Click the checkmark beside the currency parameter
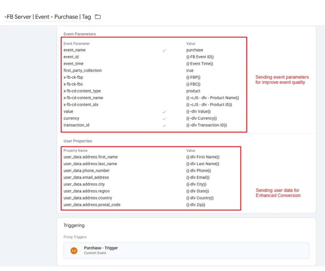Viewport: 325px width, 271px height. pos(164,118)
